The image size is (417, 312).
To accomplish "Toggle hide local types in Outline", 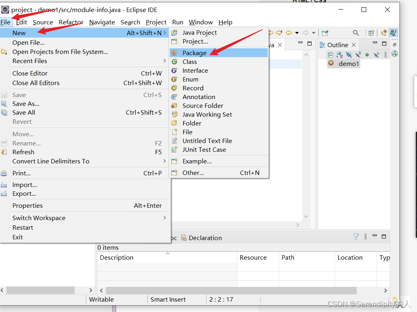I will (x=376, y=55).
